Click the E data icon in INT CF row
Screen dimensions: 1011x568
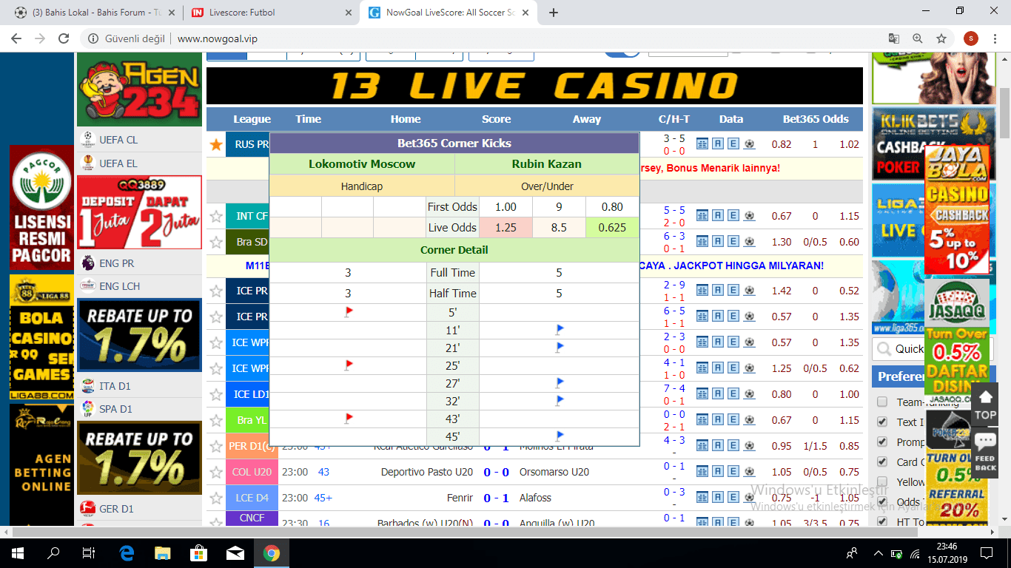tap(733, 216)
